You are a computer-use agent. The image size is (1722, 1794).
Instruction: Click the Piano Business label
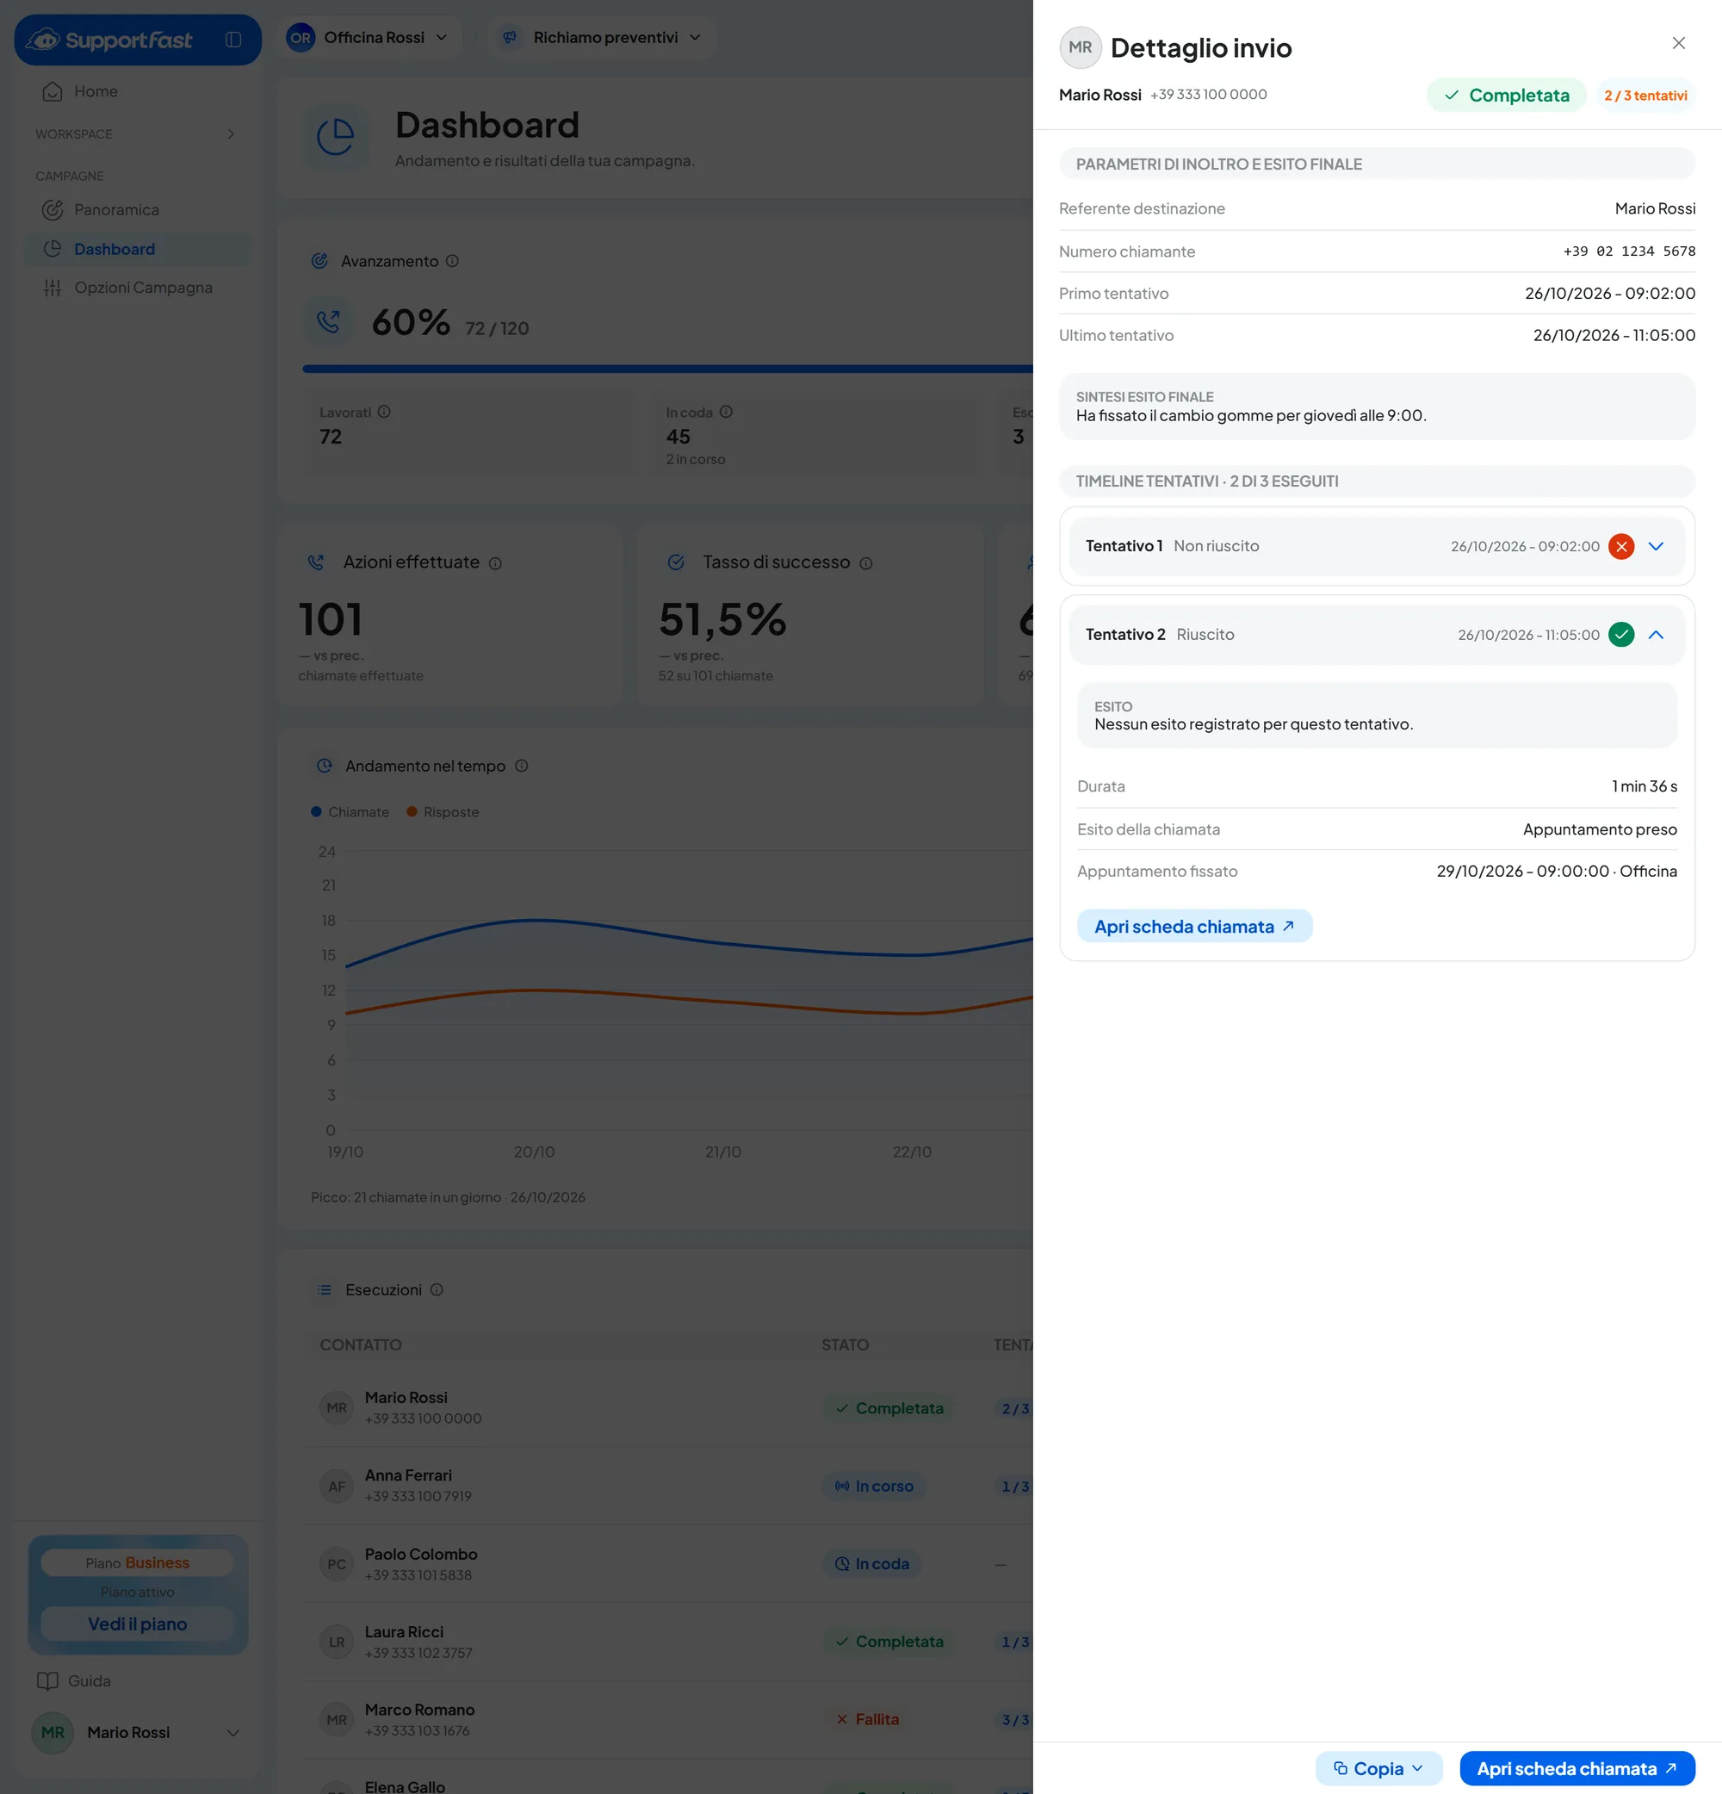[137, 1562]
